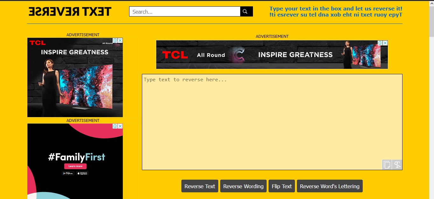Copy text using the copy icon in textarea
The image size is (434, 199).
coord(387,165)
